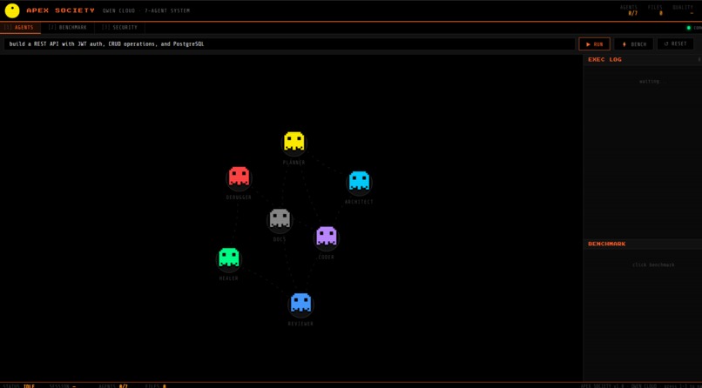Click the 'QWEN CLOUD · 7-AGENT SYSTEM' subtitle
Screen dimensions: 702x388
pyautogui.click(x=146, y=10)
